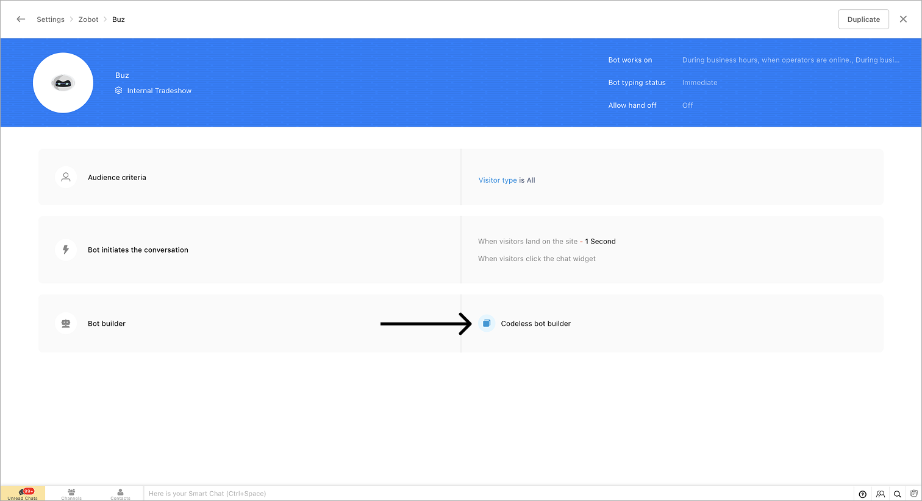
Task: Select the 'Bot works on' label
Action: (x=630, y=60)
